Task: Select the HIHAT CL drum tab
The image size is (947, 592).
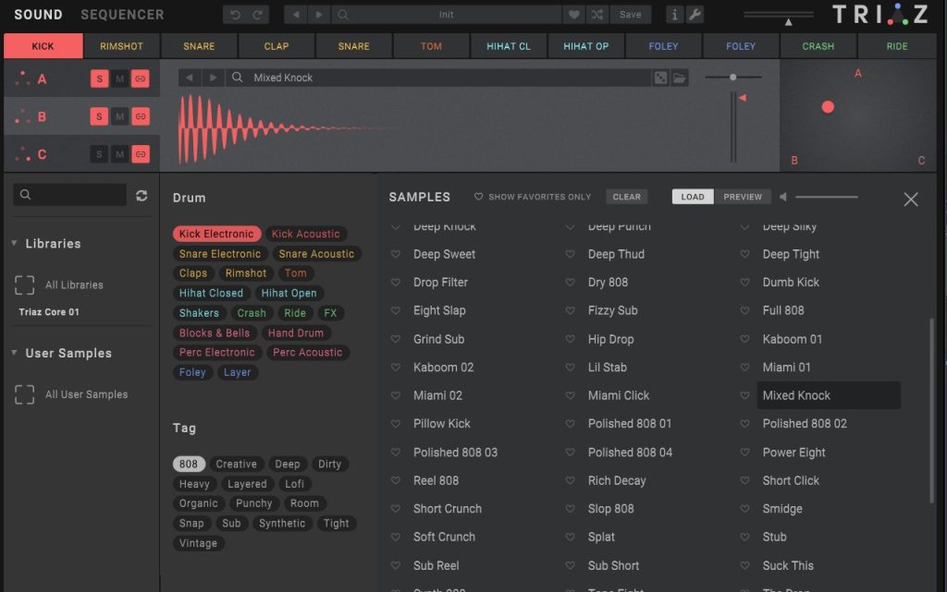Action: [x=509, y=46]
